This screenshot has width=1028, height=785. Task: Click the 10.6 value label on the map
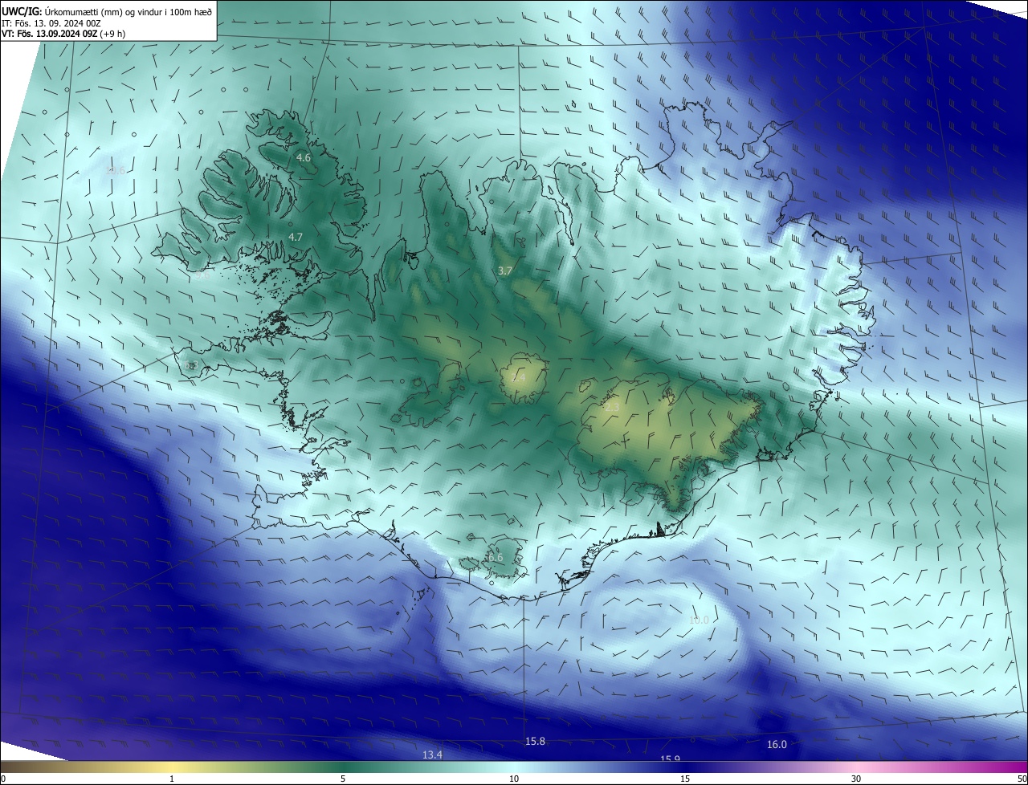click(116, 170)
